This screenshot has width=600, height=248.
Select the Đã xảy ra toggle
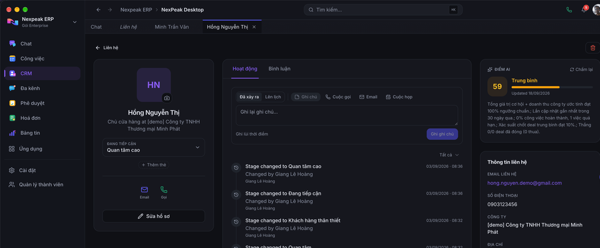249,96
